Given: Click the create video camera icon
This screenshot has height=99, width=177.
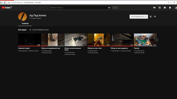Looking at the screenshot, I should pyautogui.click(x=154, y=7).
